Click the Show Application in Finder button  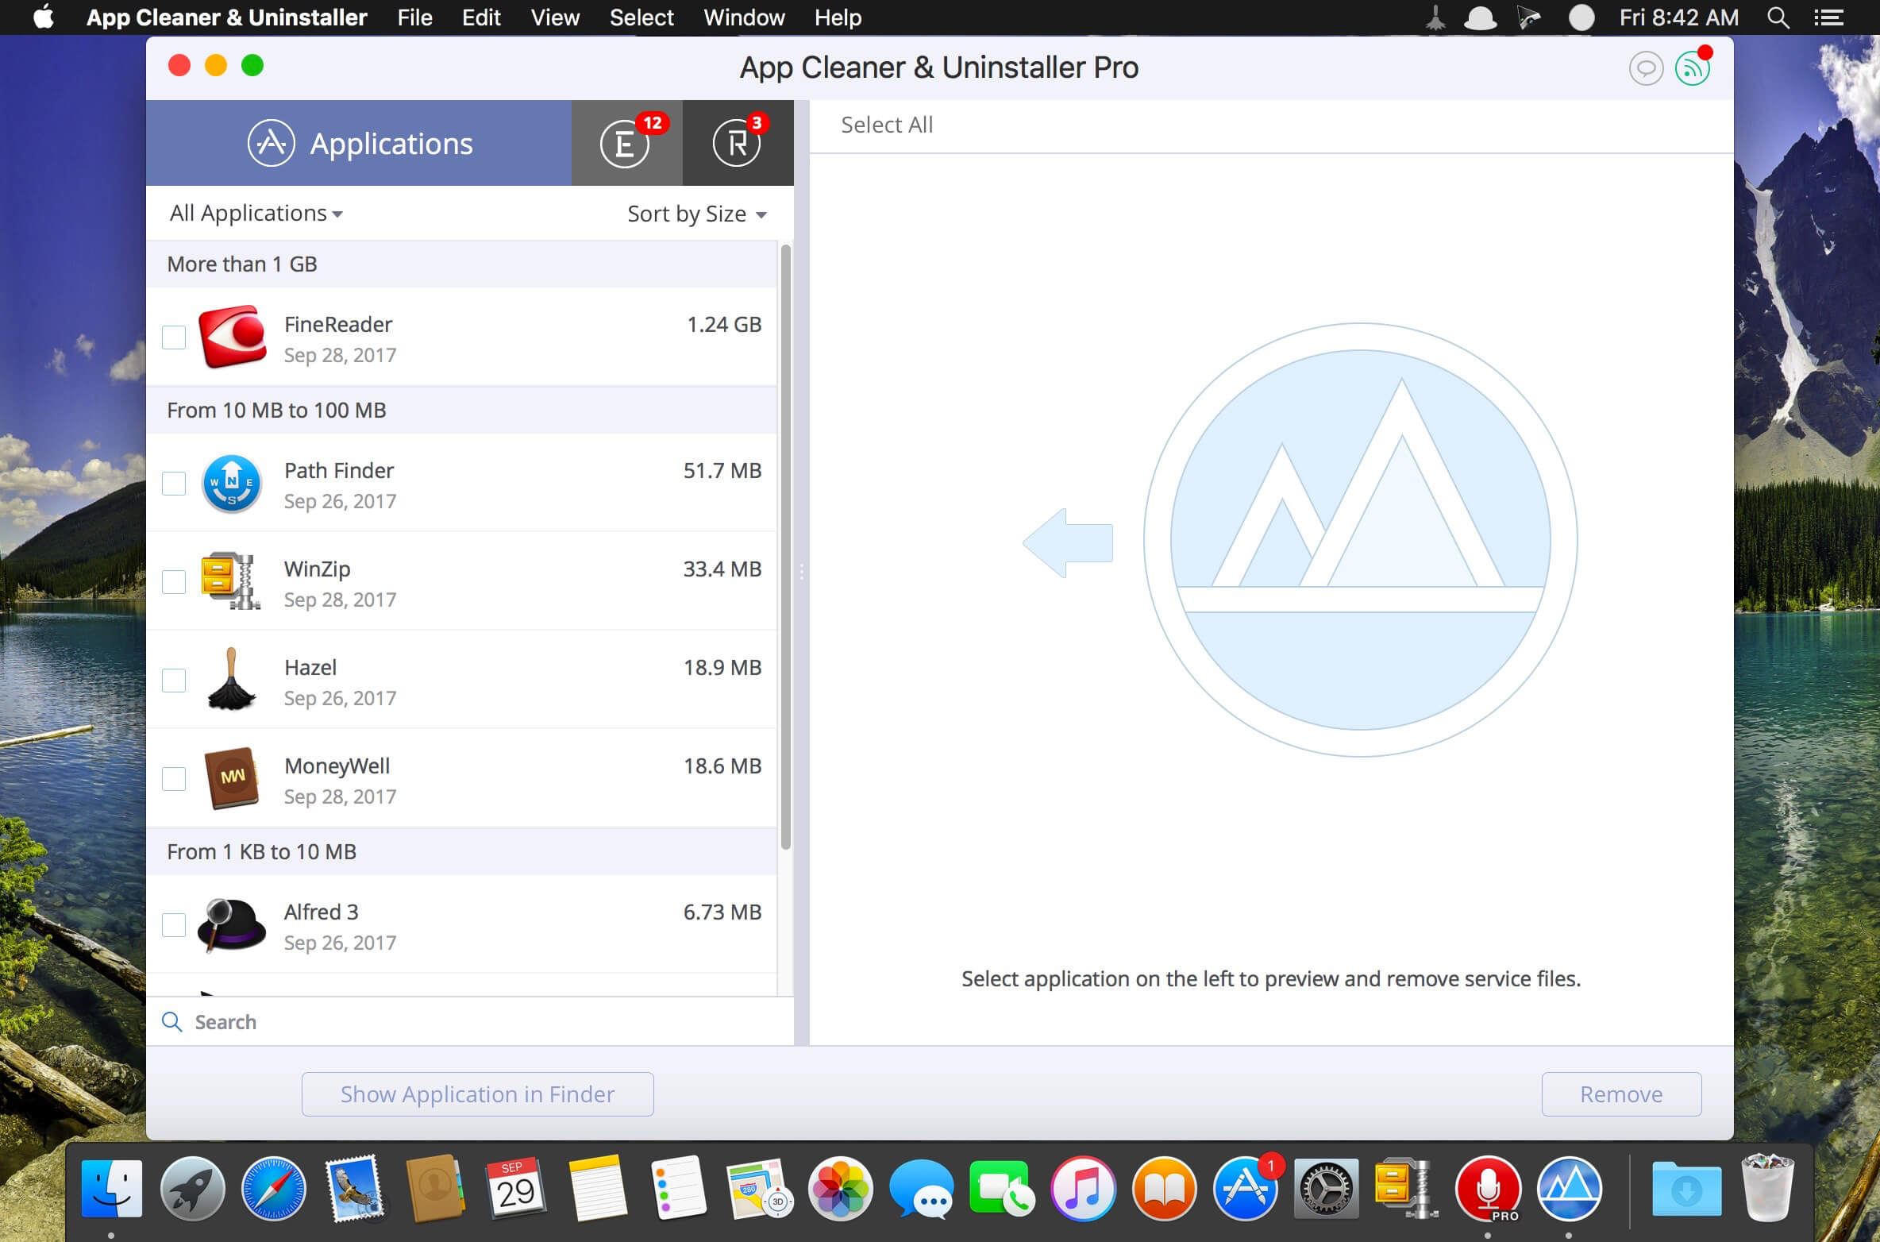(476, 1093)
